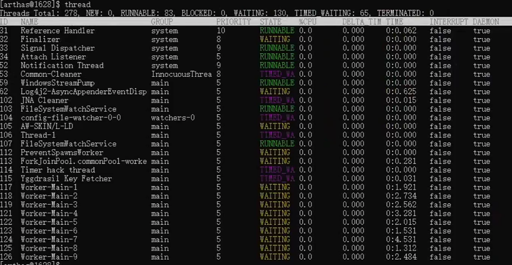Click the 0:4.531 time value
This screenshot has width=512, height=265.
pyautogui.click(x=401, y=240)
